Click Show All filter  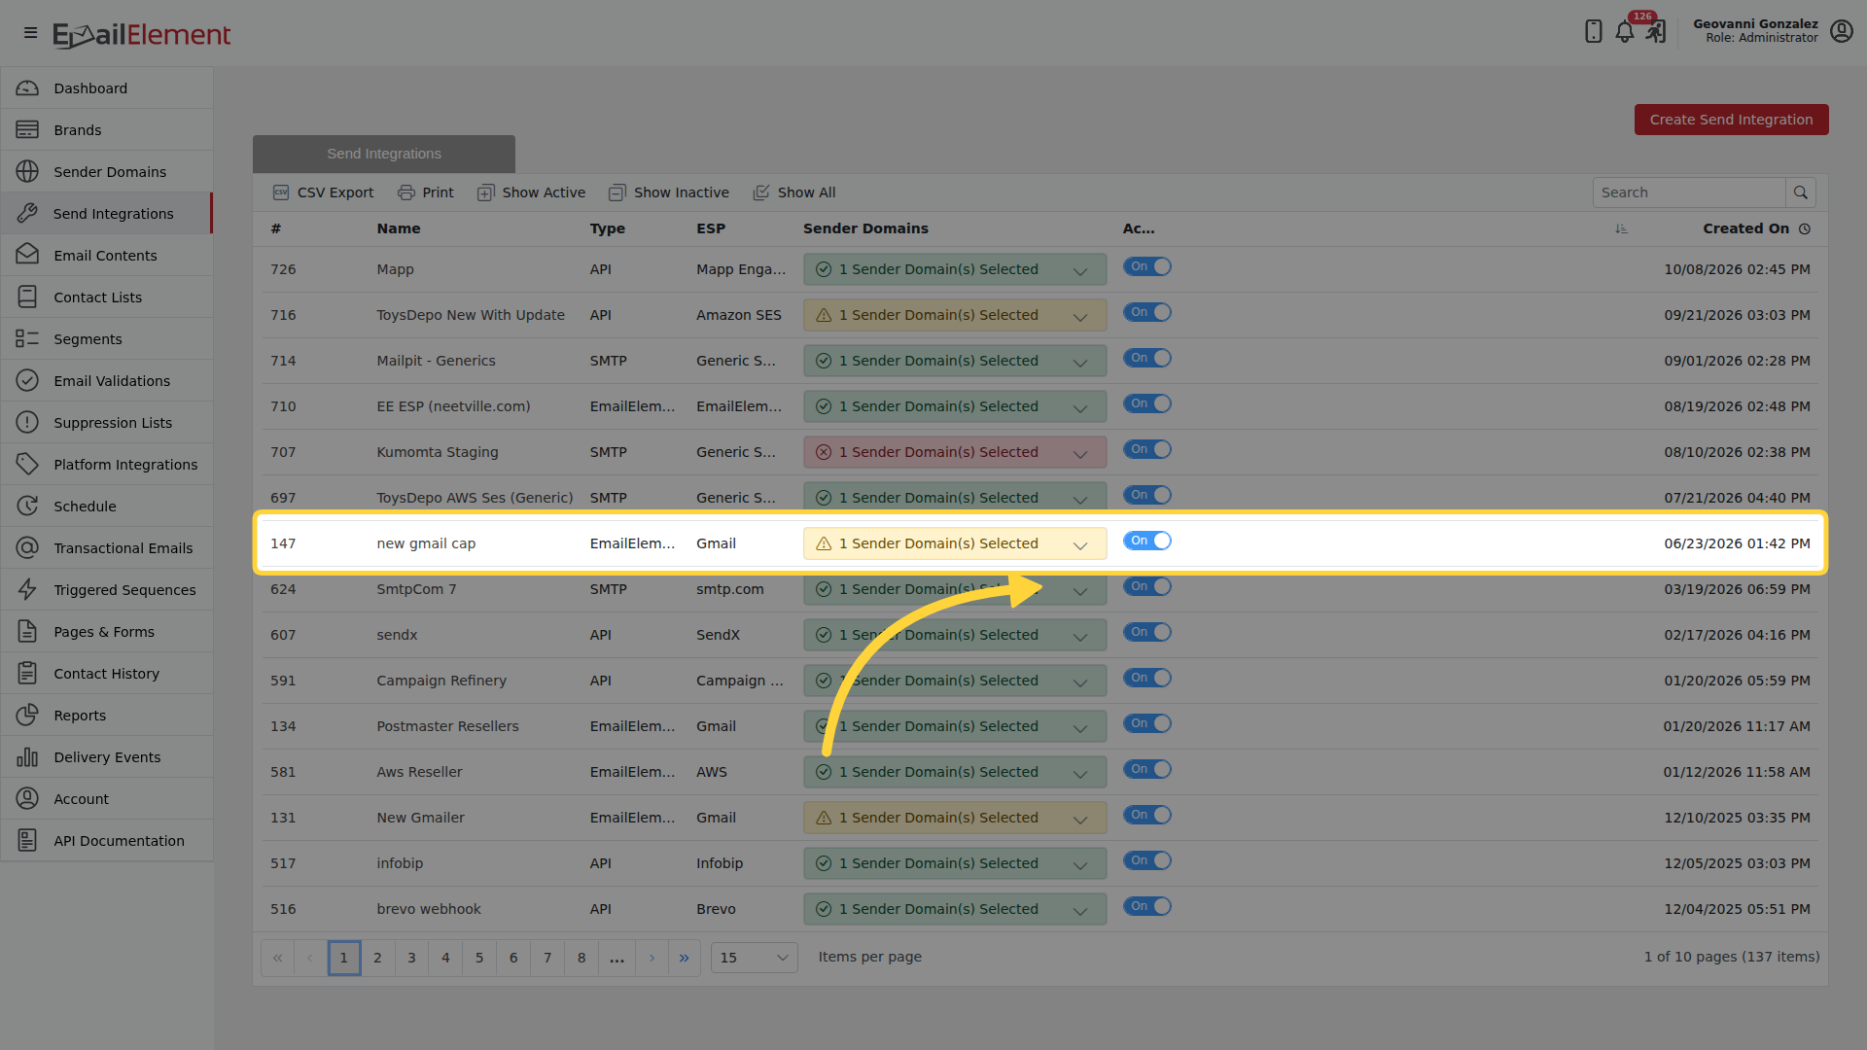794,192
